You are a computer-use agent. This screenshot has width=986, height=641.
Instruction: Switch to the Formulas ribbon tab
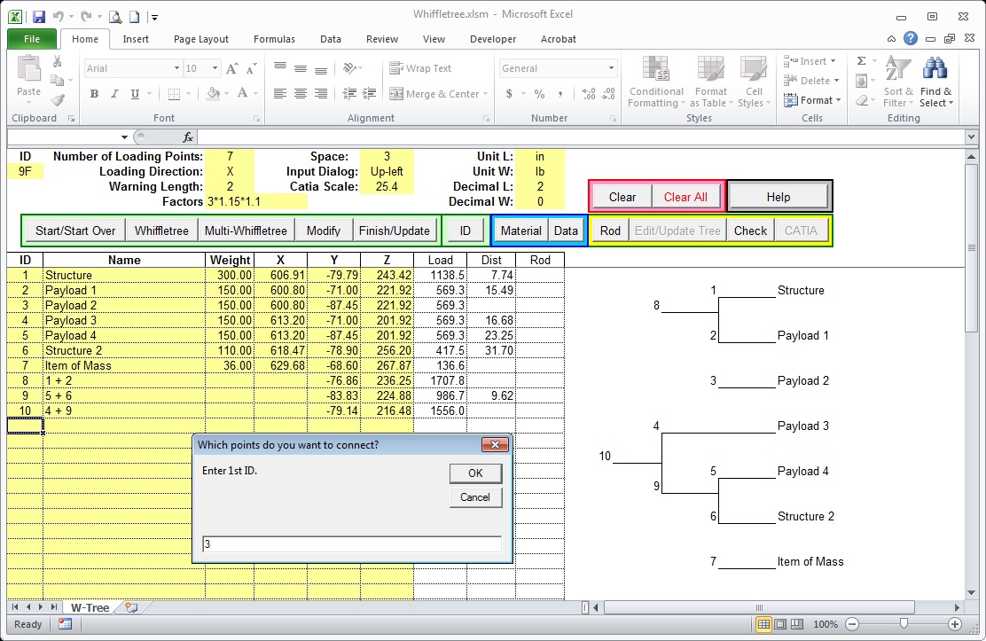tap(274, 39)
